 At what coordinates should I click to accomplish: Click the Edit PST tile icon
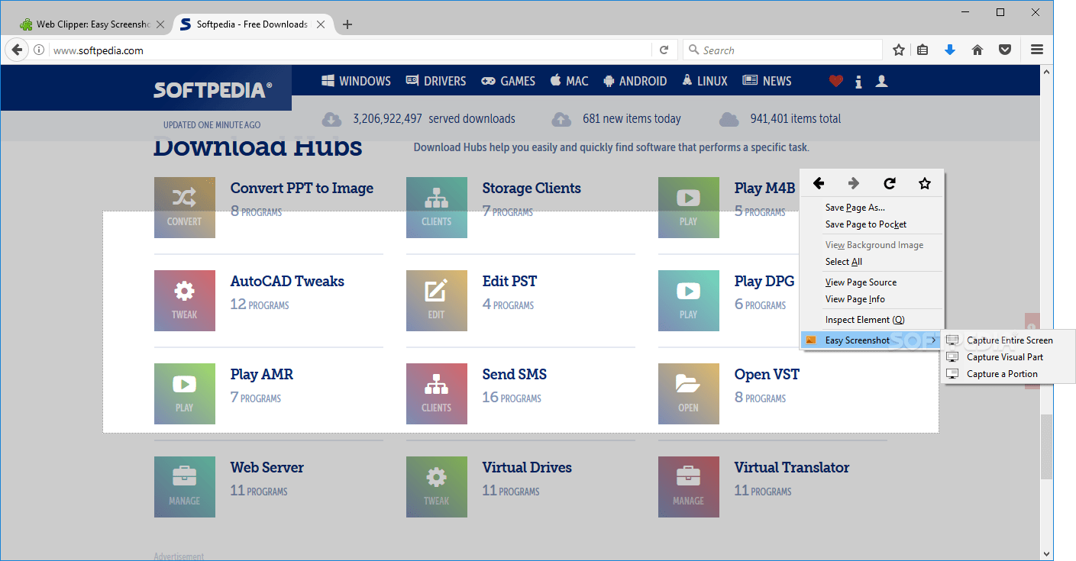pos(437,301)
